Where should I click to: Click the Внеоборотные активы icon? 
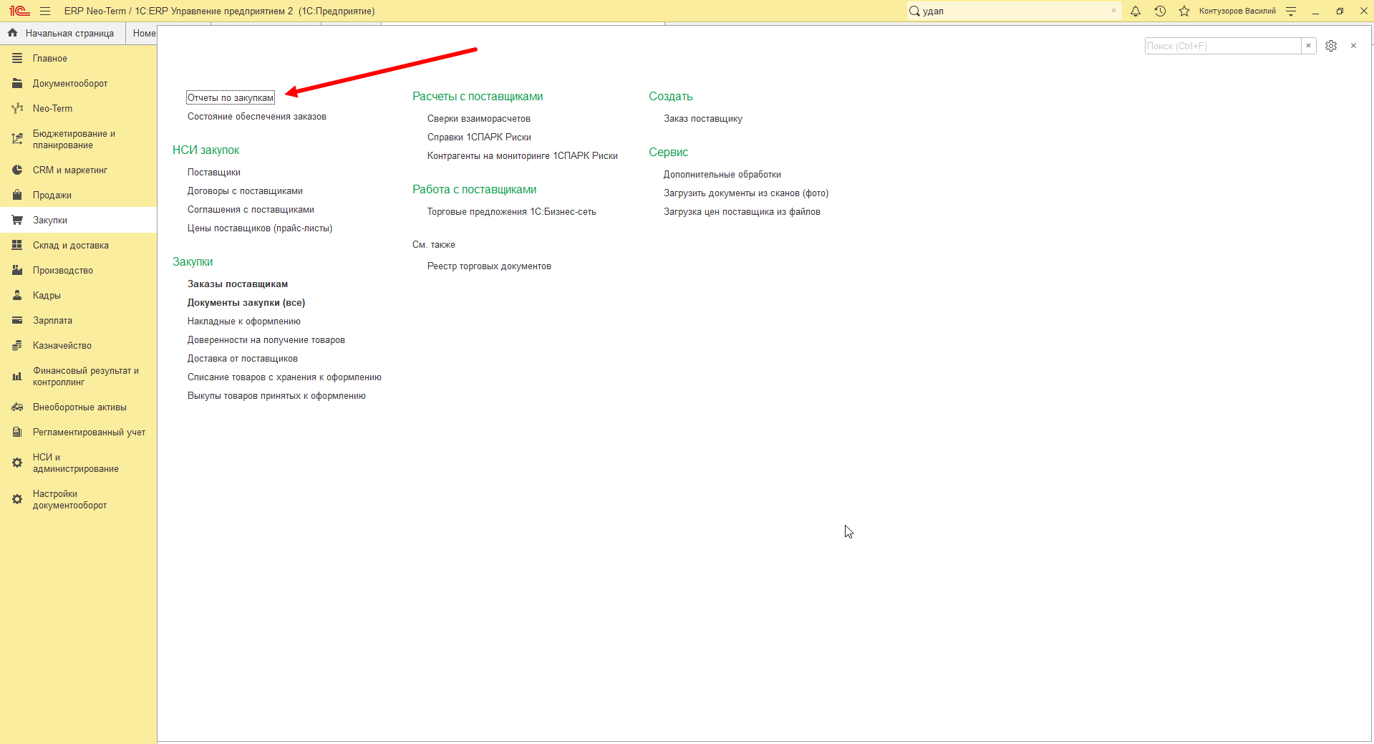pos(17,407)
